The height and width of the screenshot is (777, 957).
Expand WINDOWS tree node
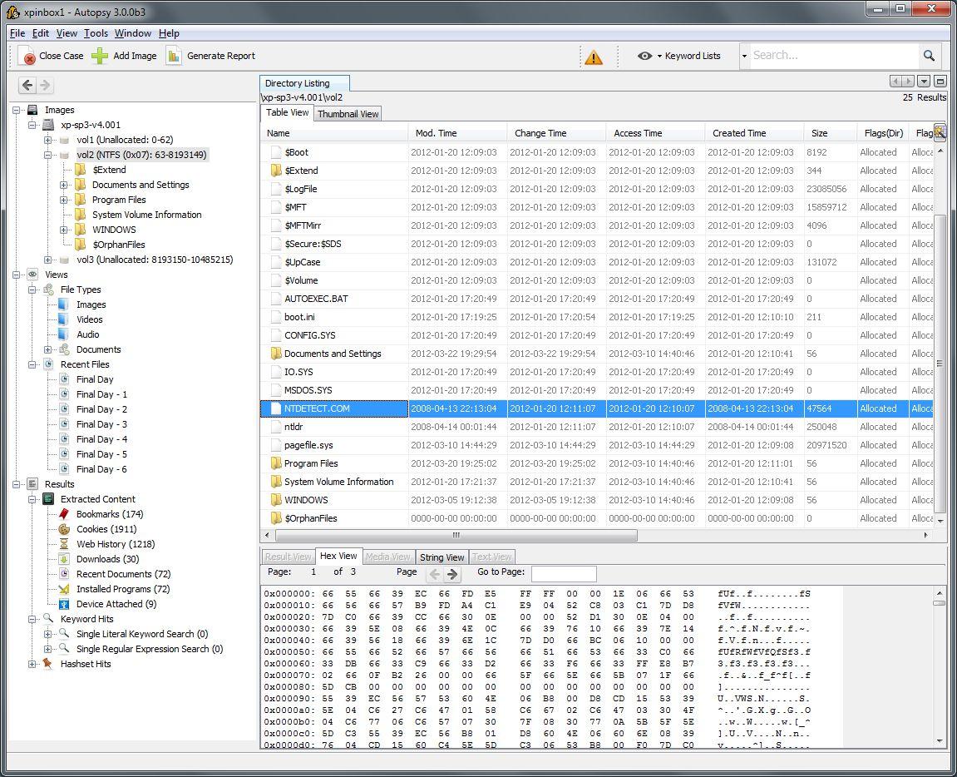tap(64, 230)
